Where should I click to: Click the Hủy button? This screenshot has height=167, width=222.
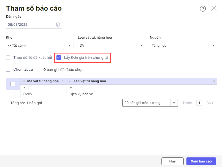click(173, 161)
